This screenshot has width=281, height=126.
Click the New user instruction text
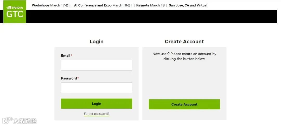184,56
